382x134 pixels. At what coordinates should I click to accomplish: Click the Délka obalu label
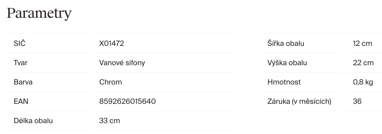(33, 121)
